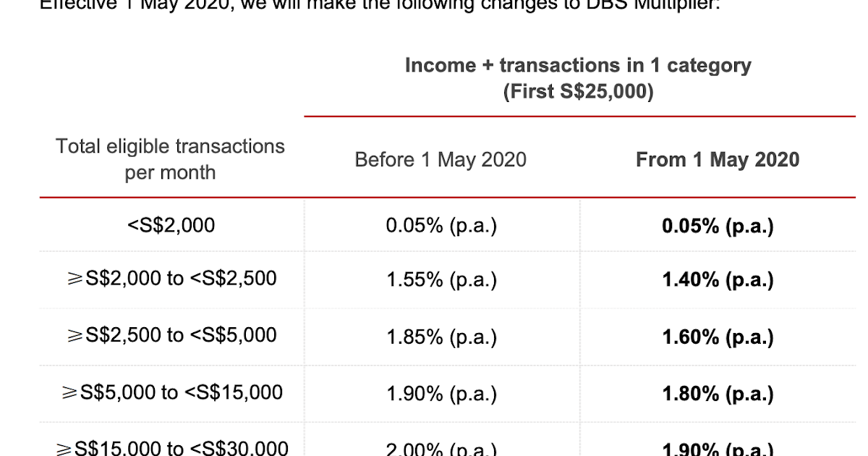
Task: Select the 'From 1 May 2020' column header
Action: tap(718, 160)
